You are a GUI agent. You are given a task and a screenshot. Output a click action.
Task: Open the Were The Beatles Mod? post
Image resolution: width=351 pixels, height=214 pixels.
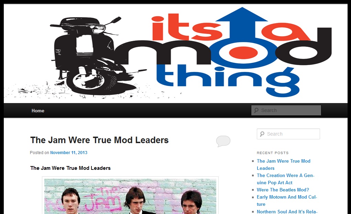283,190
